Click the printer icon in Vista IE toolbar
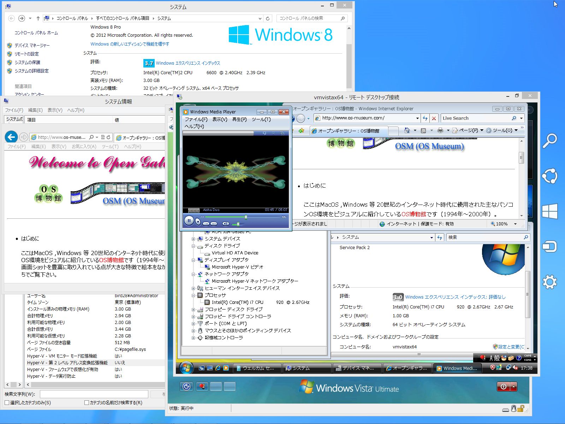This screenshot has width=565, height=424. coord(440,130)
